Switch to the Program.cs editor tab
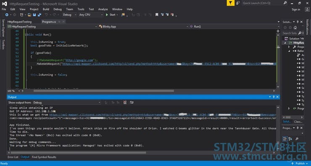Image resolution: width=311 pixels, height=166 pixels. click(x=49, y=22)
